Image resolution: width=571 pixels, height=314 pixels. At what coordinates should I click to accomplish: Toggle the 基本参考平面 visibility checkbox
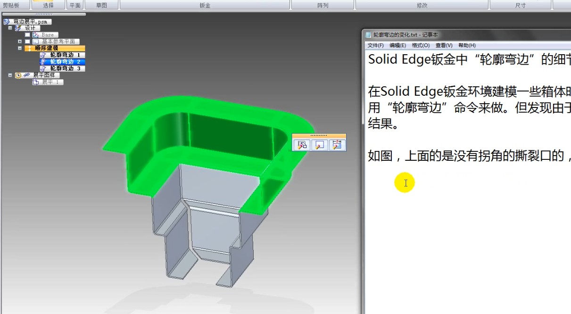click(x=27, y=41)
